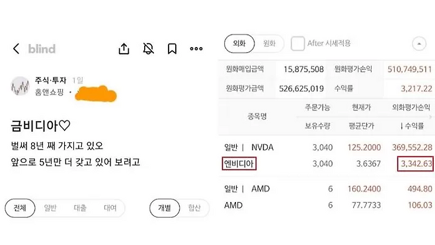Click the 엔비디아 stock name
This screenshot has height=245, width=435.
(239, 164)
